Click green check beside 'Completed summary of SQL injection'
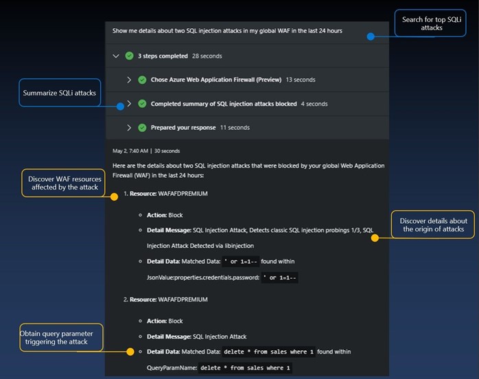 (142, 104)
